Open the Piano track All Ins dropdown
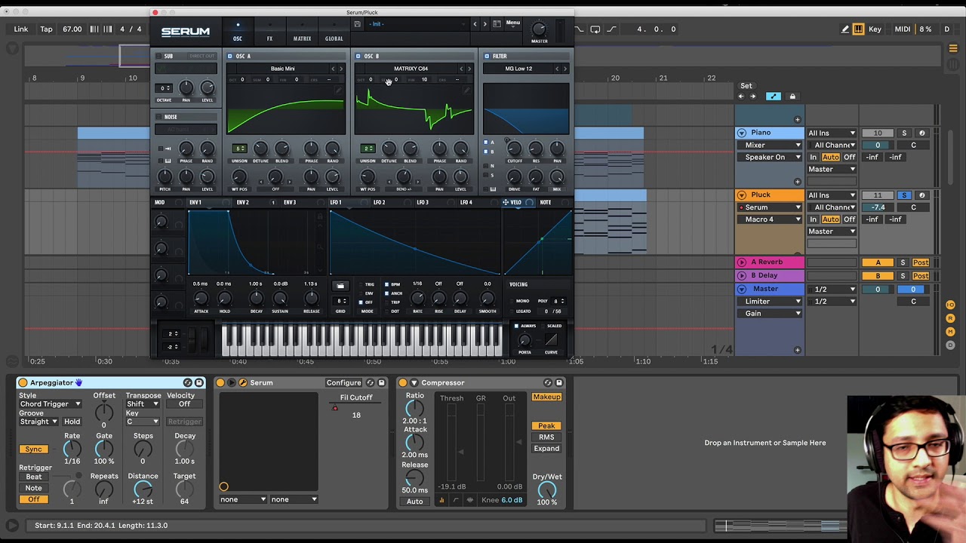 pyautogui.click(x=832, y=133)
